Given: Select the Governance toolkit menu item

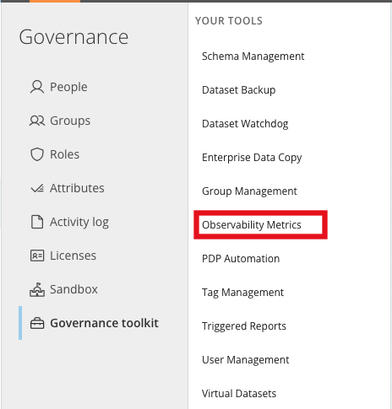Looking at the screenshot, I should tap(95, 323).
